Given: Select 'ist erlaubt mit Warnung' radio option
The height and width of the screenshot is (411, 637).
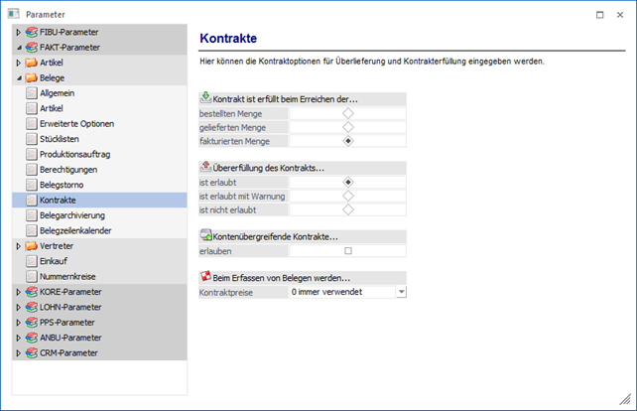Looking at the screenshot, I should (x=347, y=197).
